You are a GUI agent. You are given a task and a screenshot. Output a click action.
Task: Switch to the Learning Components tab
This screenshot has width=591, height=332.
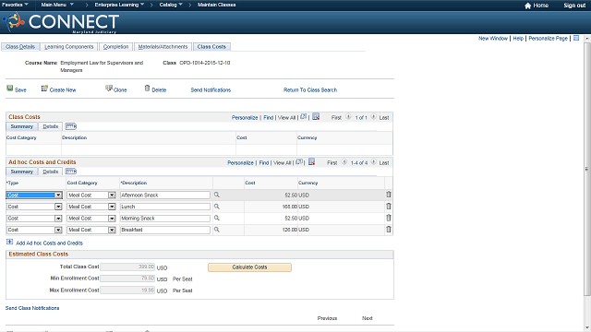(69, 47)
